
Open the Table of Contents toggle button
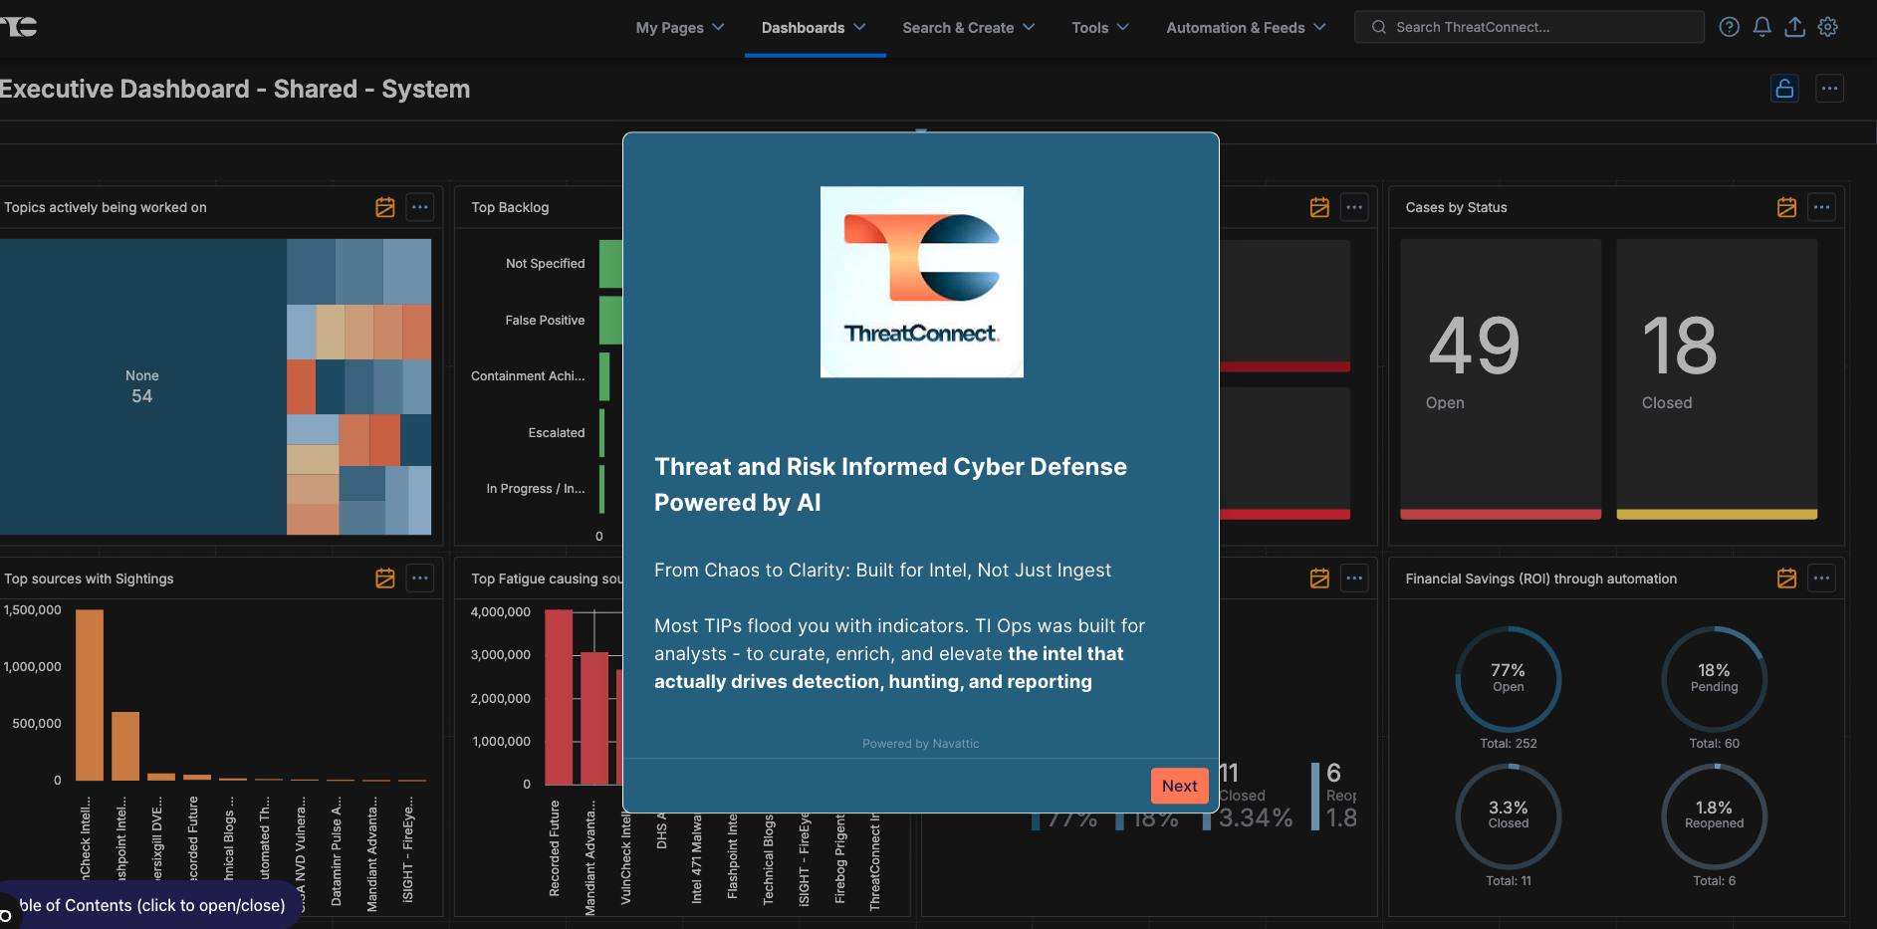coord(147,905)
